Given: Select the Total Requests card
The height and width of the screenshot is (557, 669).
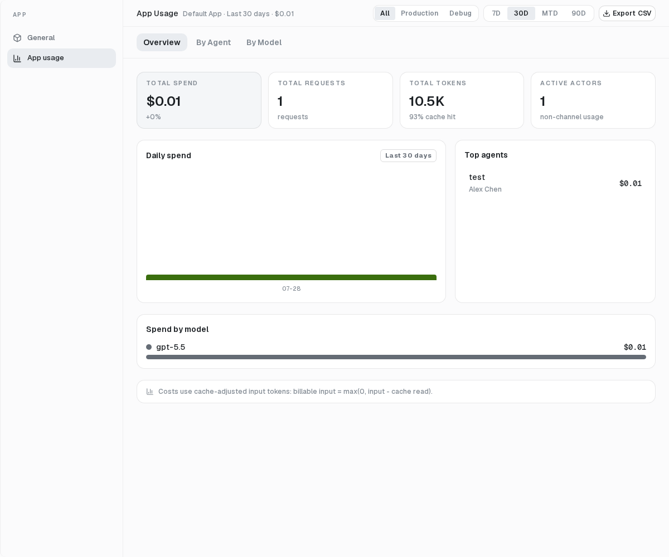Looking at the screenshot, I should pos(331,100).
